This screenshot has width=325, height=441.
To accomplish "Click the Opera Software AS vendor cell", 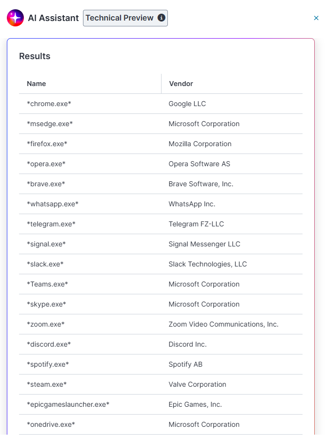I will (x=199, y=164).
